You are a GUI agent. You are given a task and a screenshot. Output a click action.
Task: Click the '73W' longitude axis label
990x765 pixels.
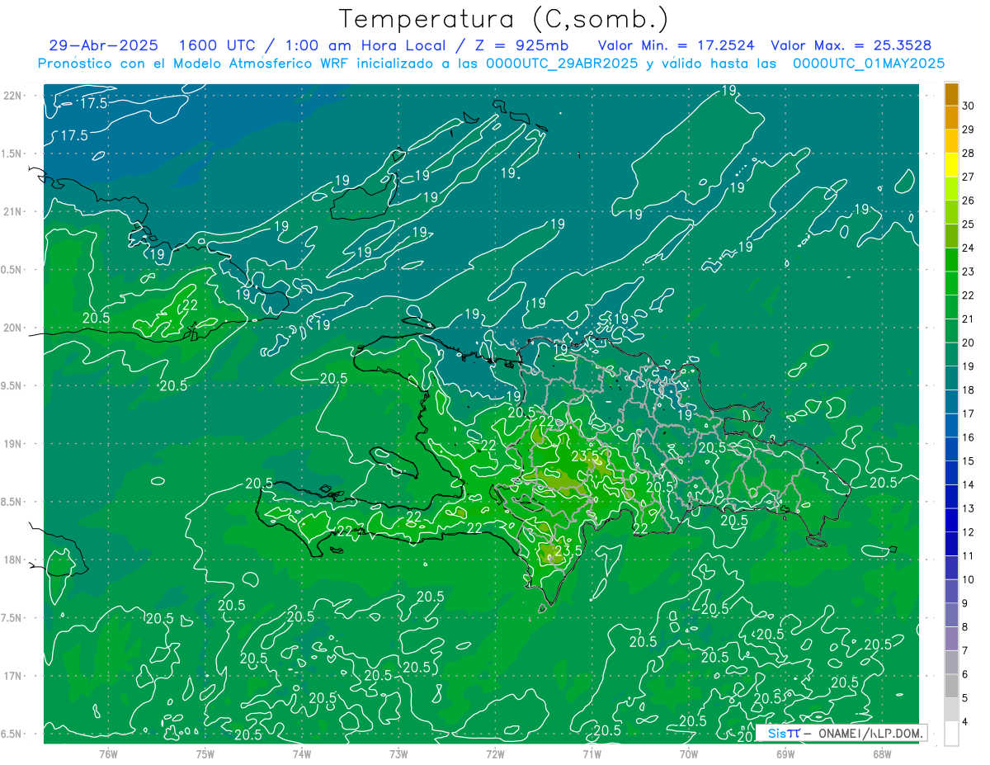point(398,754)
